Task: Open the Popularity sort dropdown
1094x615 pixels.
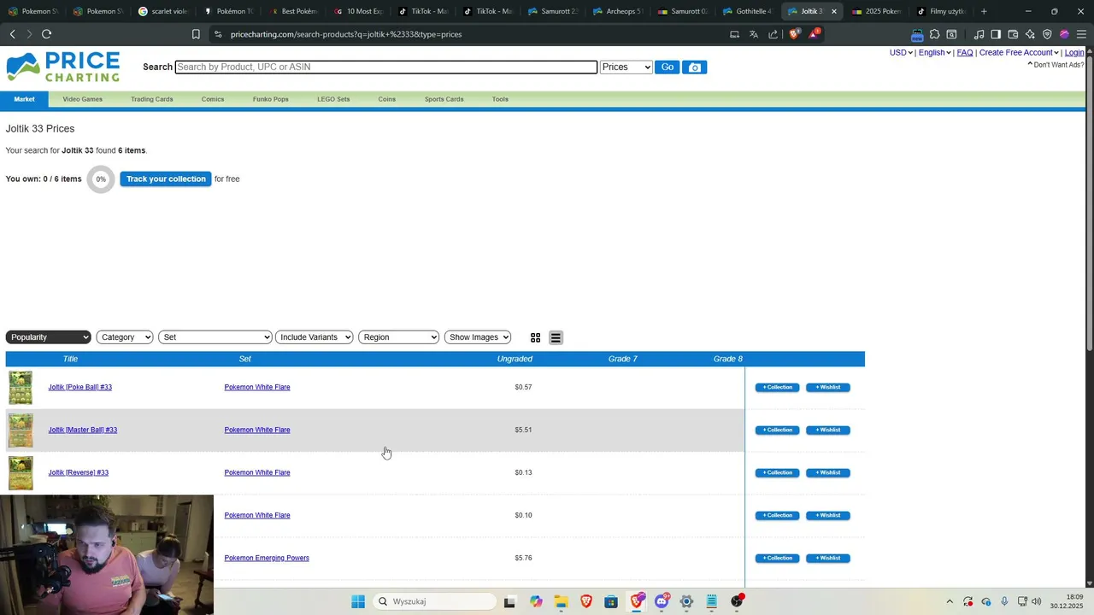Action: pyautogui.click(x=48, y=337)
